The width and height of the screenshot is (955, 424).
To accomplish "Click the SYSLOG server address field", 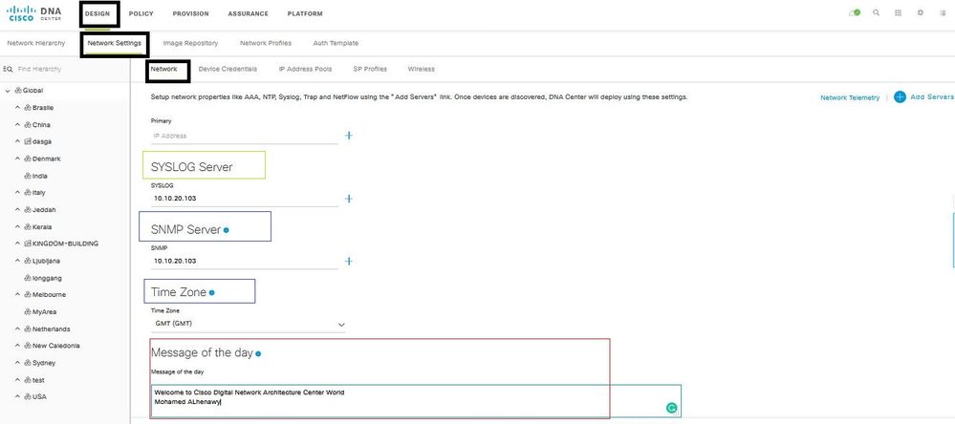I will 244,199.
